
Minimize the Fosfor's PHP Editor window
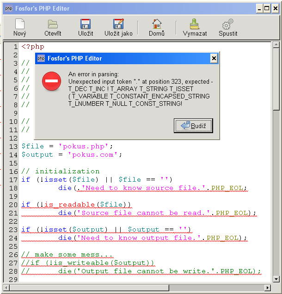point(259,9)
